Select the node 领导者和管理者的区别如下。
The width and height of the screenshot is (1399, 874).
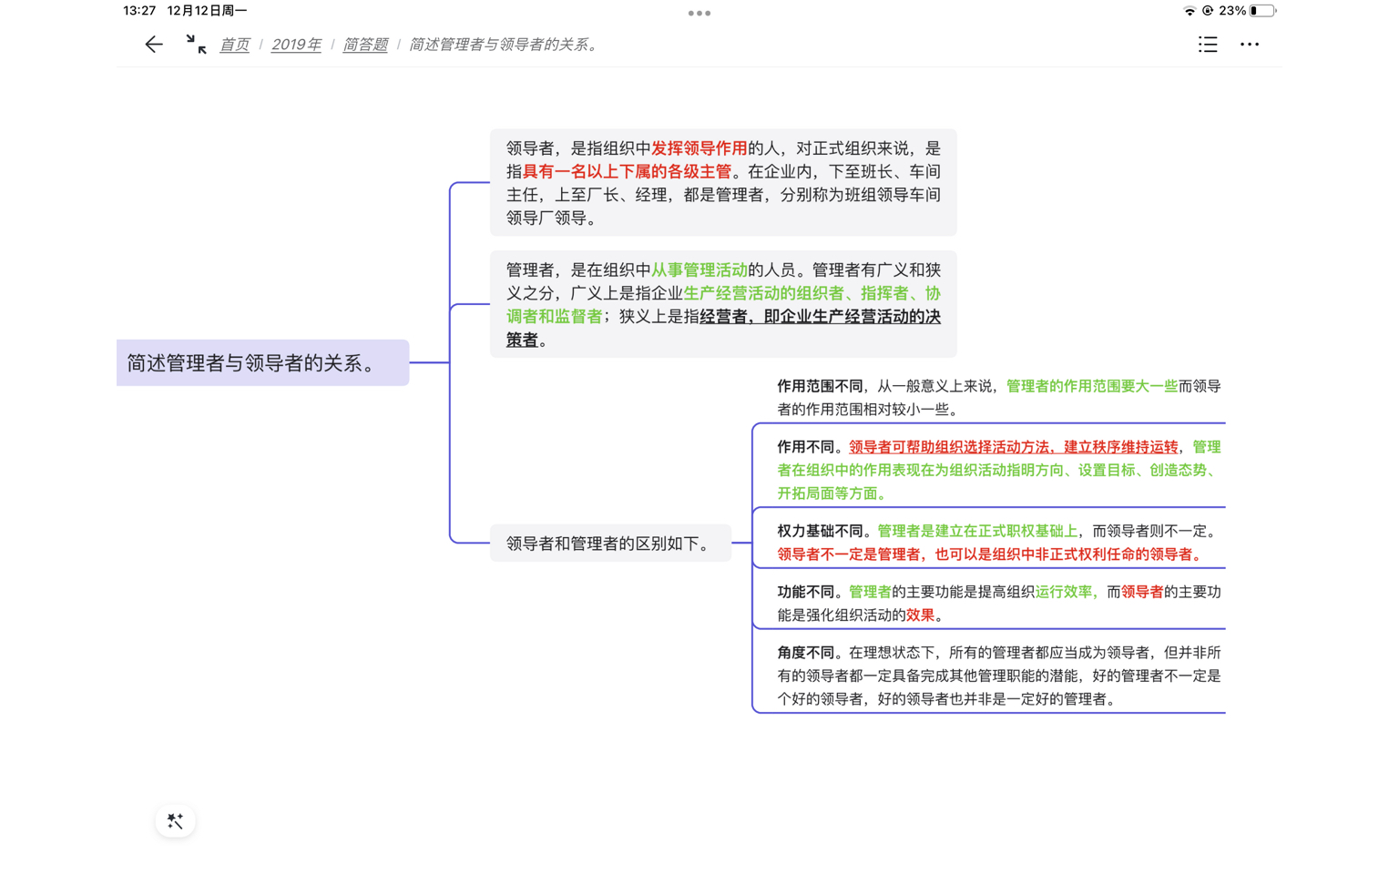[x=610, y=544]
